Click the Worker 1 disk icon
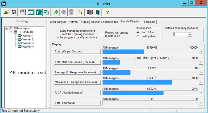 [x=20, y=36]
